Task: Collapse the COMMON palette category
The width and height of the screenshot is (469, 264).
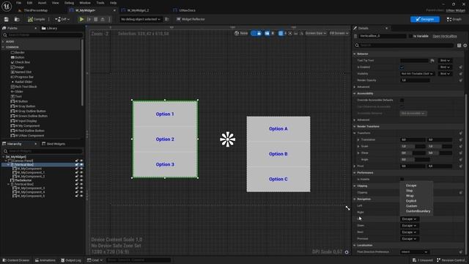Action: pyautogui.click(x=3, y=47)
